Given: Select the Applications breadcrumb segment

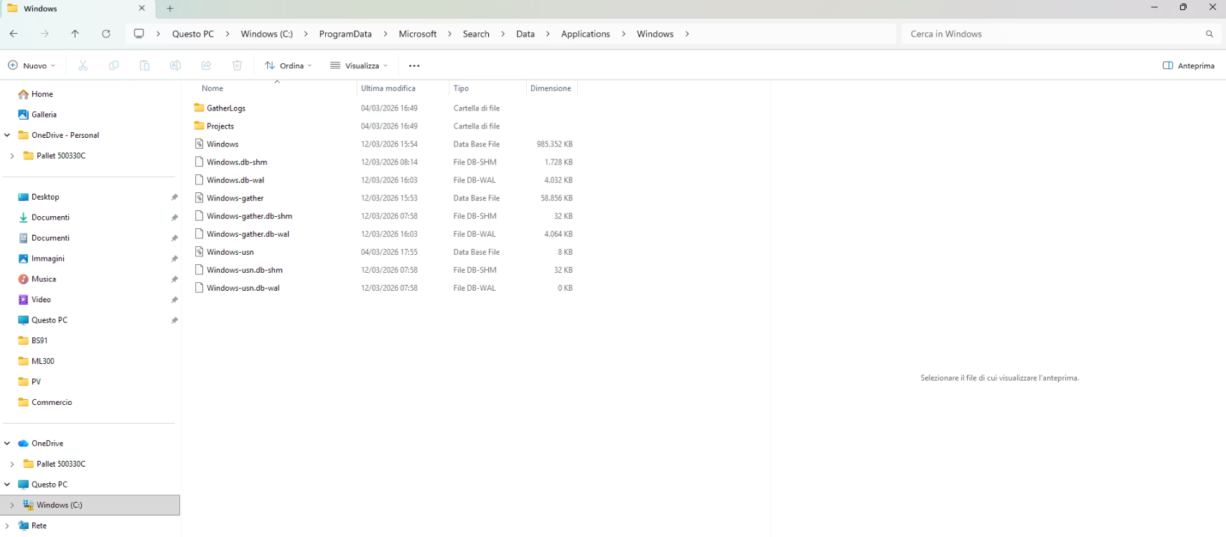Looking at the screenshot, I should pos(586,34).
